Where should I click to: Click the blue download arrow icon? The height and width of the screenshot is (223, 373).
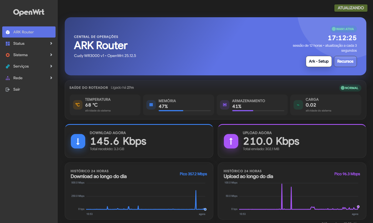point(78,141)
